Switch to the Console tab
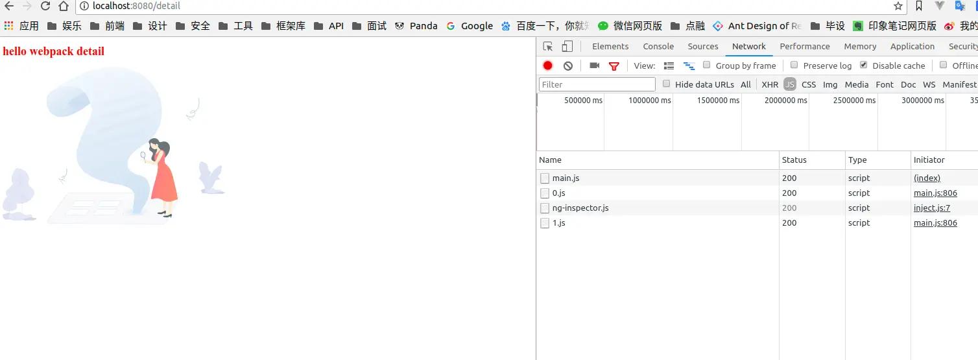Viewport: 978px width, 360px height. coord(658,47)
